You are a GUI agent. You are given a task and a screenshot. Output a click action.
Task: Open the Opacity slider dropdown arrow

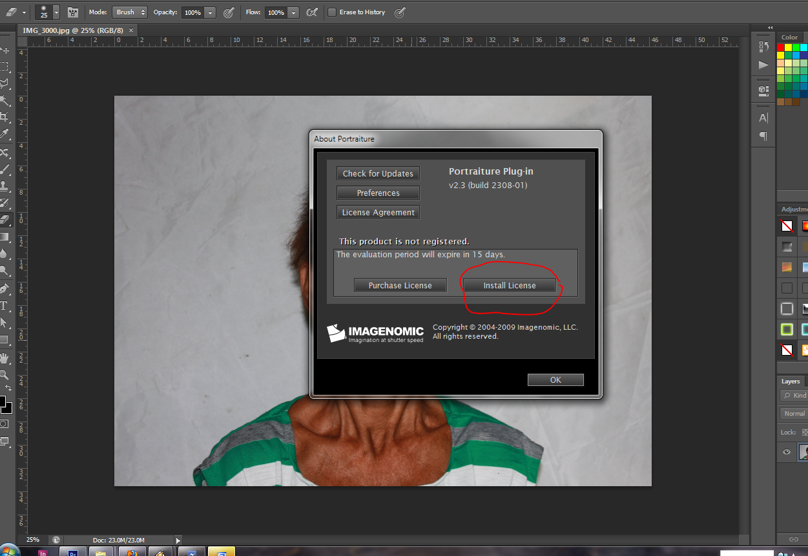click(211, 12)
